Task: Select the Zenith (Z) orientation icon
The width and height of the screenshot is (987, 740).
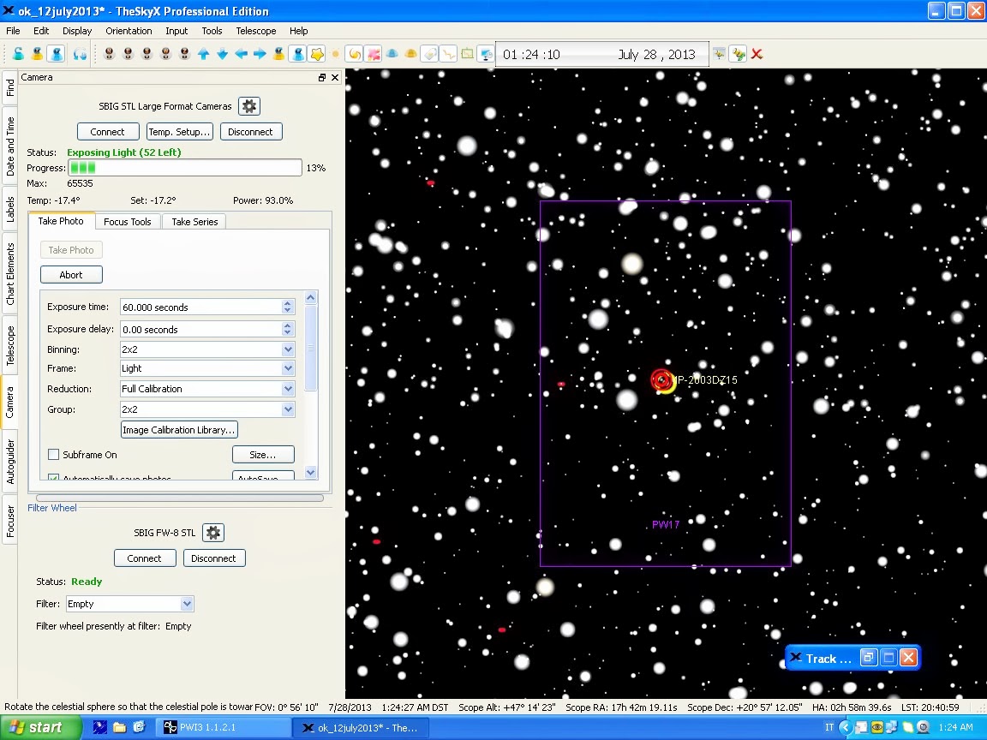Action: pos(183,53)
